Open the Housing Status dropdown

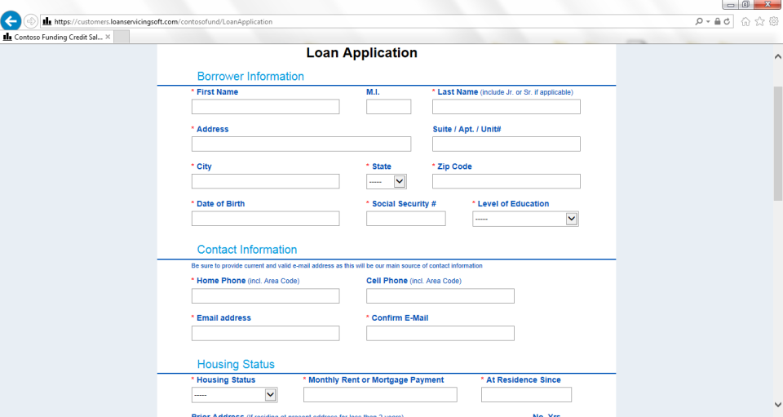(234, 395)
